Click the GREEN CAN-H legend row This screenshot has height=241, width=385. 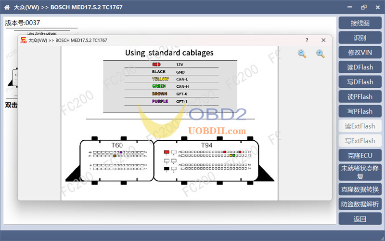171,86
